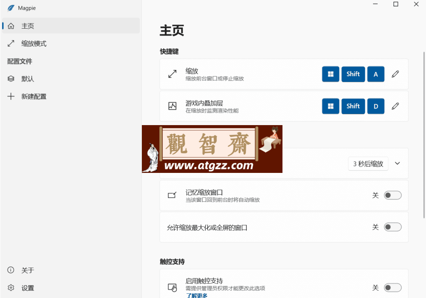Click the layers icon beside 默认
This screenshot has width=426, height=298.
[x=11, y=79]
